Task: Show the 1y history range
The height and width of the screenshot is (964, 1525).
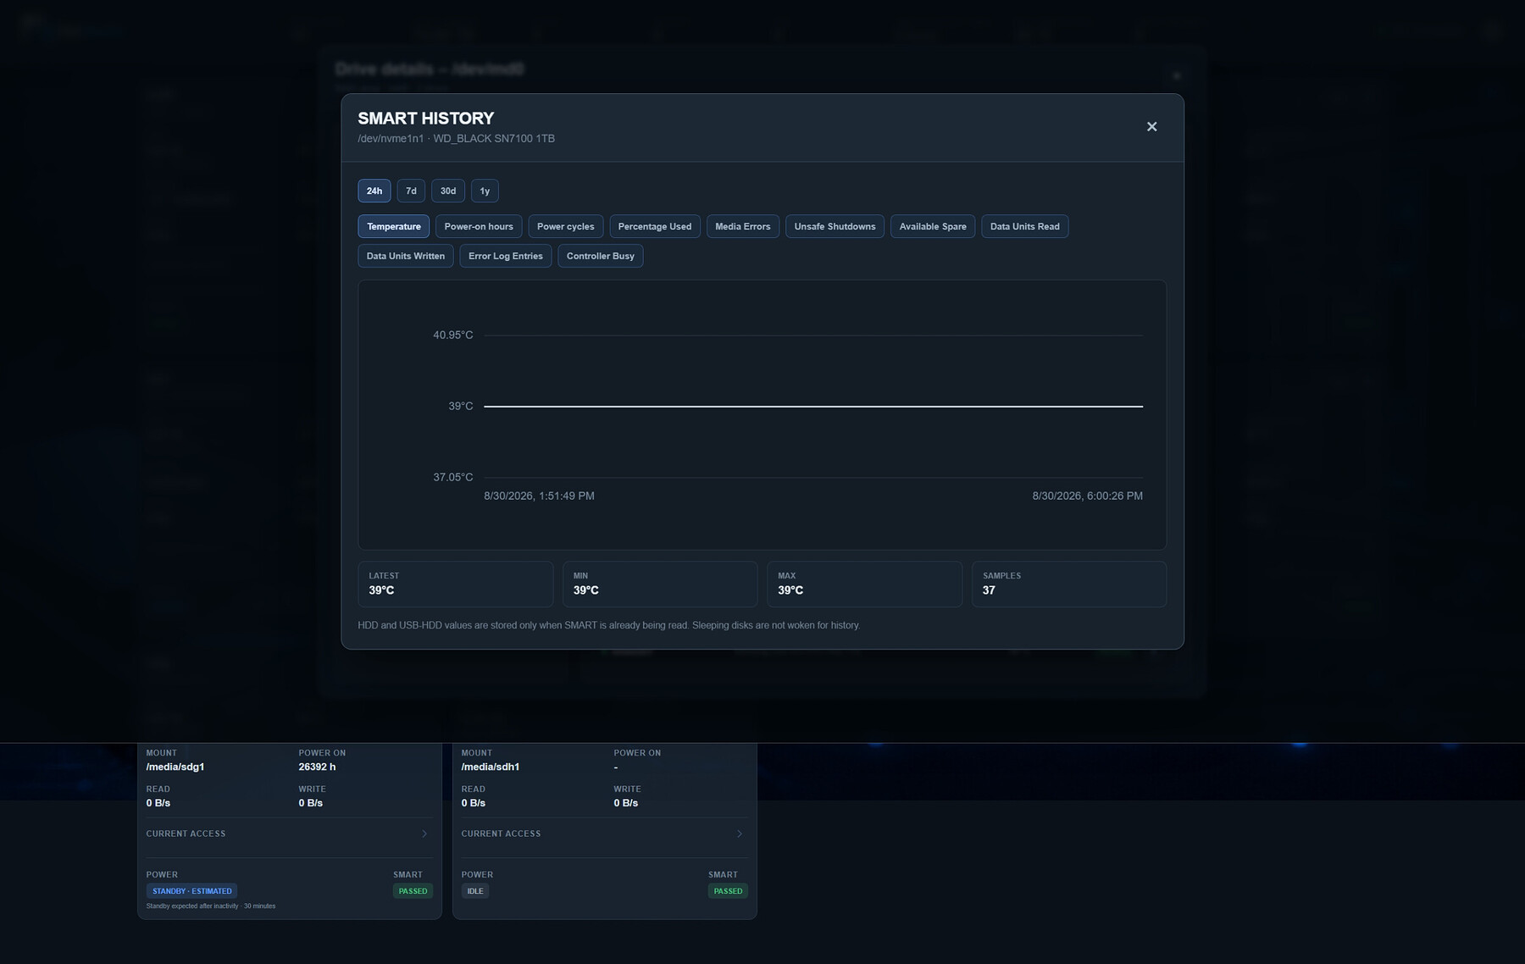Action: (x=485, y=191)
